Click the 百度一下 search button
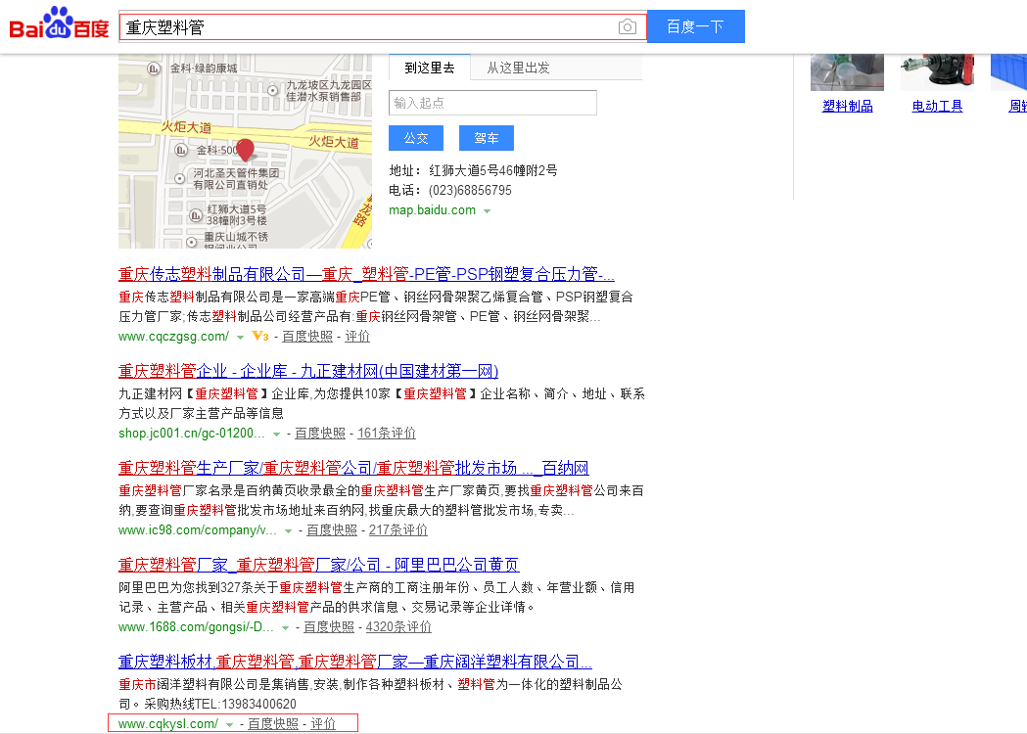Viewport: 1027px width, 734px height. (696, 26)
